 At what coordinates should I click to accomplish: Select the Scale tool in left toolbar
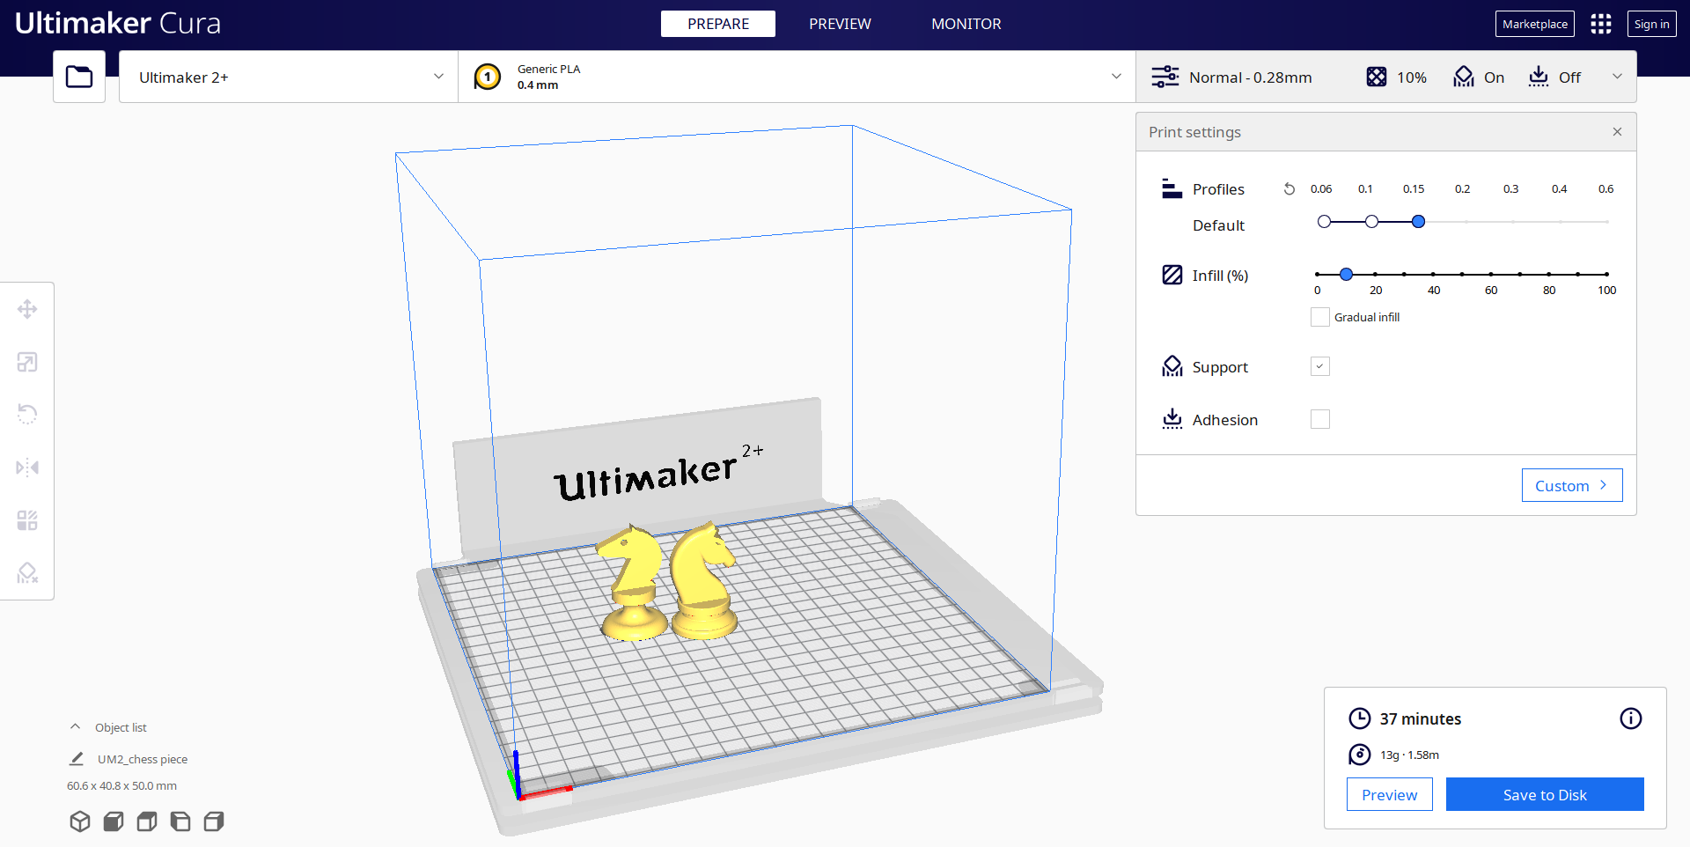27,362
